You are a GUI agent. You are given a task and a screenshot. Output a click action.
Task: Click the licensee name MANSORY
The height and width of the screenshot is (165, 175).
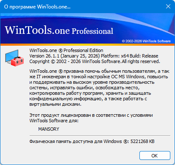(x=49, y=129)
